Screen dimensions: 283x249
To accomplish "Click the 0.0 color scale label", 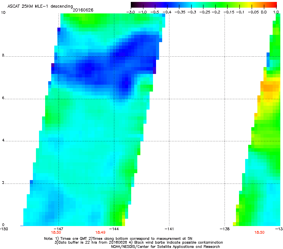I will pyautogui.click(x=264, y=12).
